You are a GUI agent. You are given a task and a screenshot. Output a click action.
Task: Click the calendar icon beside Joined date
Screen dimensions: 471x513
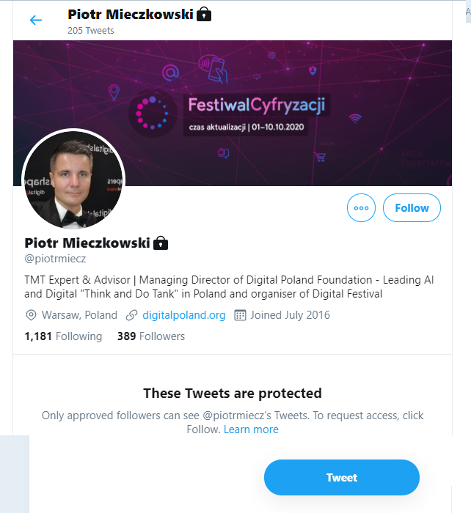click(240, 315)
